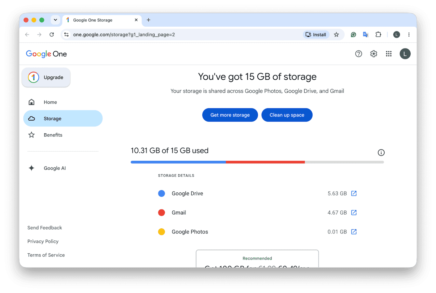This screenshot has width=436, height=293.
Task: Click the 4.67 GB value
Action: [337, 213]
